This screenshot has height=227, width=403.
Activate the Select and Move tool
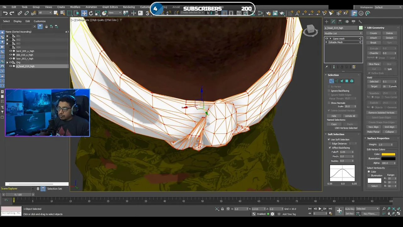point(84,13)
